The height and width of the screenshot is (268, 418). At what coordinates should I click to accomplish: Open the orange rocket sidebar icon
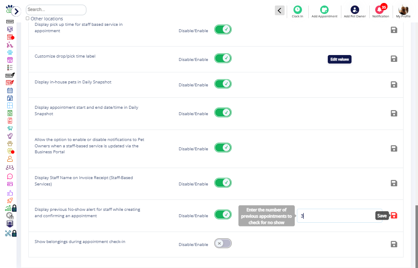point(10,200)
